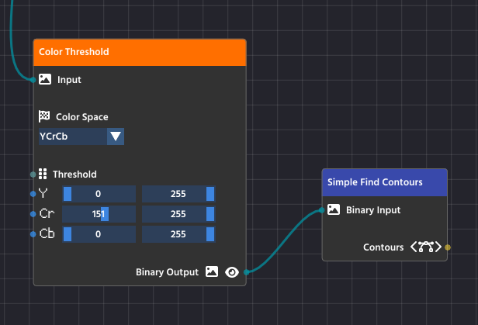The image size is (478, 325).
Task: Click the Cr maximum value field
Action: (178, 214)
